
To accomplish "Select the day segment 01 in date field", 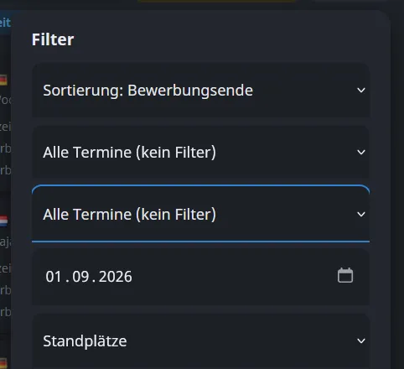I will pos(54,277).
